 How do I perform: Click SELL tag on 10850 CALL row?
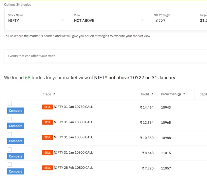[47, 137]
